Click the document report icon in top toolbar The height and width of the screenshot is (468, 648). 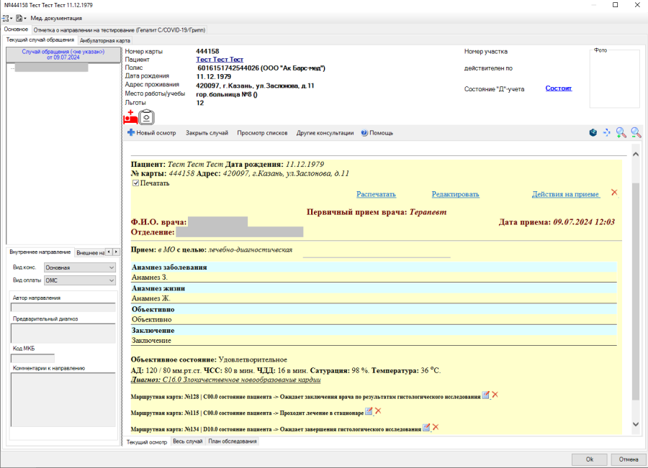19,18
